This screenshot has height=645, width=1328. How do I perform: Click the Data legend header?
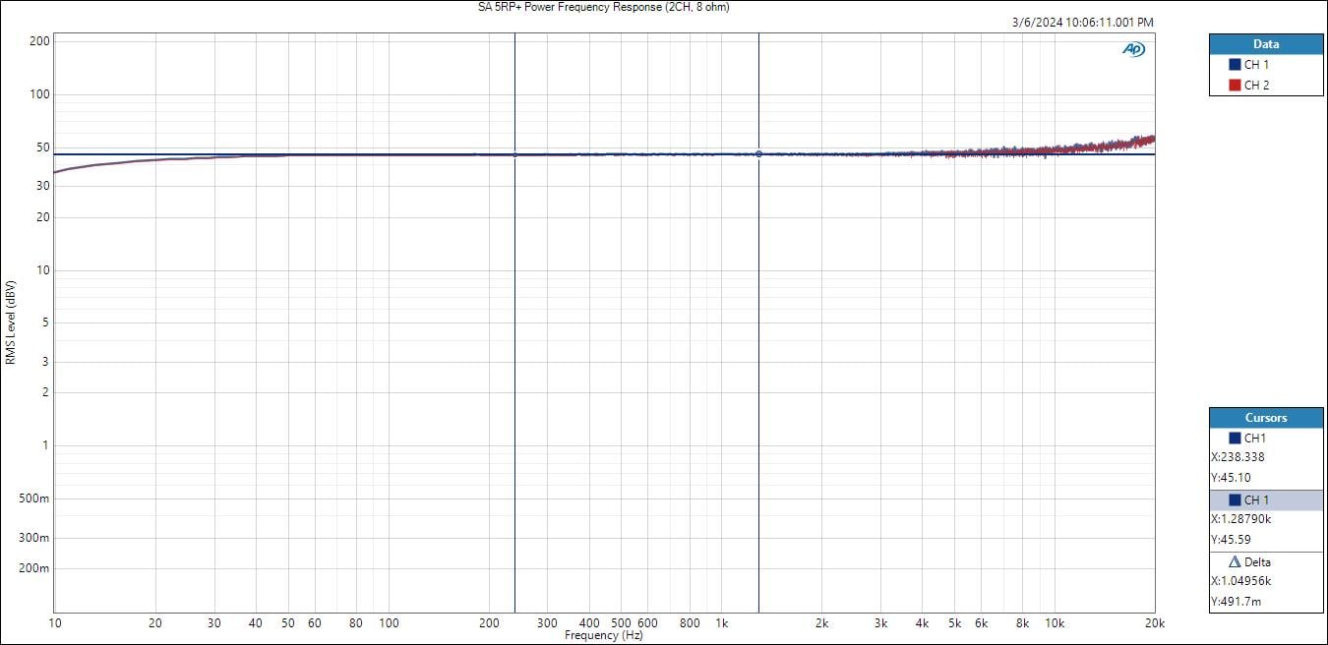(1266, 44)
